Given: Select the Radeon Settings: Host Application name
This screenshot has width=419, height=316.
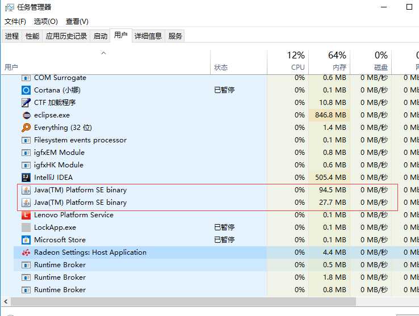Looking at the screenshot, I should (x=90, y=252).
